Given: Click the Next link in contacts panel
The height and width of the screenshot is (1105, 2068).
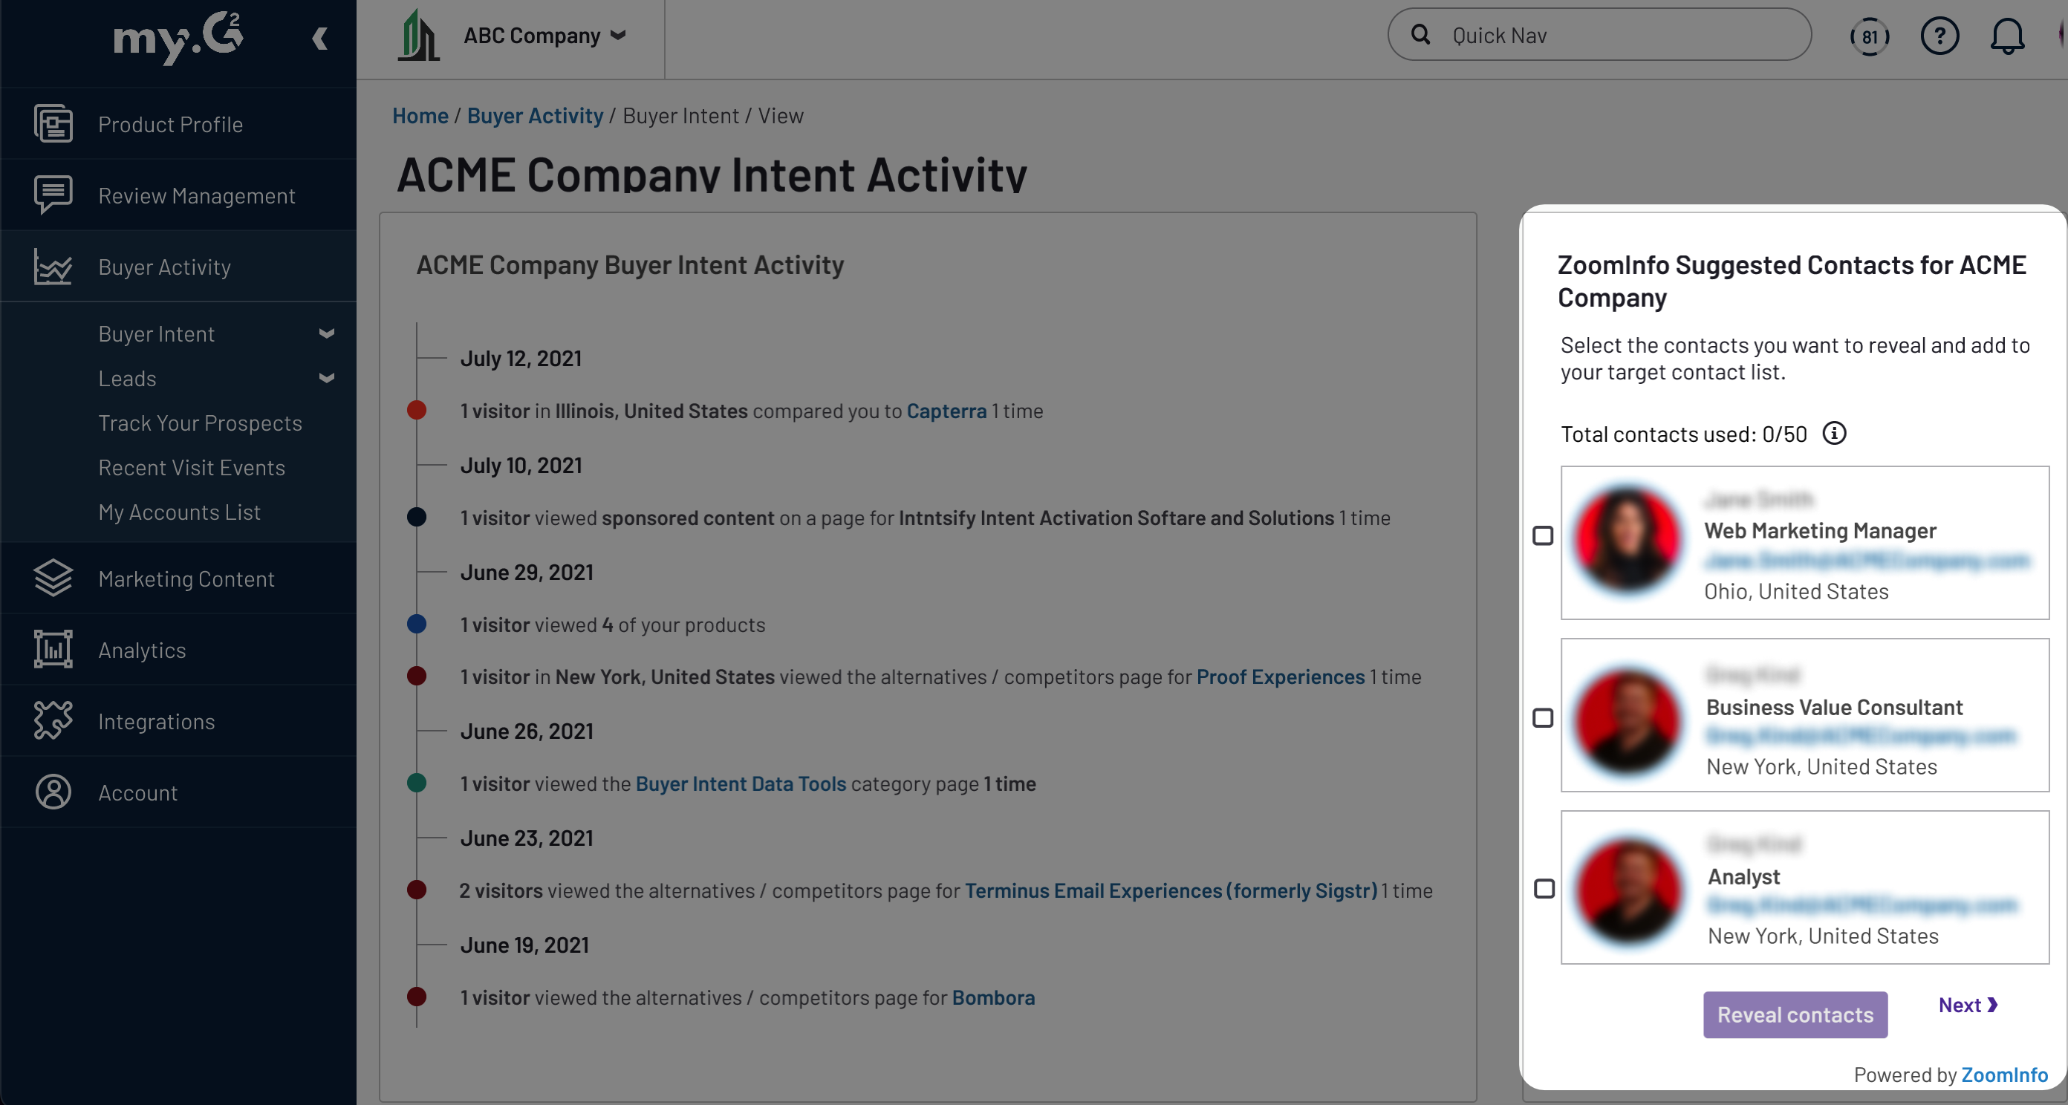Looking at the screenshot, I should click(1967, 1005).
